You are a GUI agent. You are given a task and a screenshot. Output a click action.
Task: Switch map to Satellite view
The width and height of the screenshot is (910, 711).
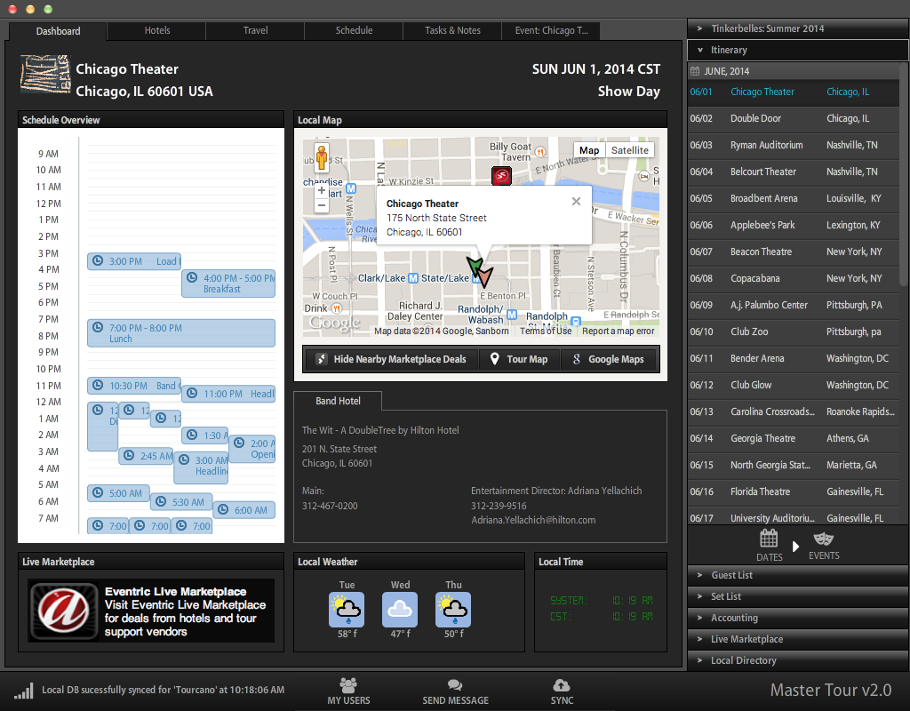(630, 150)
